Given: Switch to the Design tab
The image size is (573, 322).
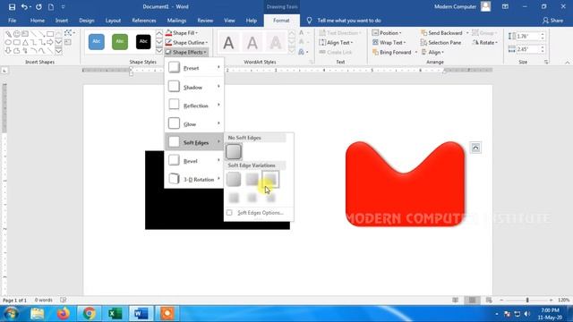Looking at the screenshot, I should [87, 21].
